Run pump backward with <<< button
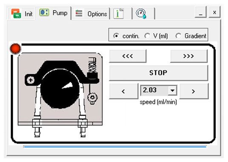The width and height of the screenshot is (228, 162). click(x=128, y=56)
